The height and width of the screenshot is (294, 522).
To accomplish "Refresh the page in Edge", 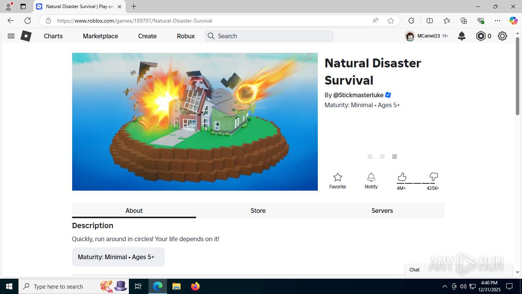I will pos(28,21).
